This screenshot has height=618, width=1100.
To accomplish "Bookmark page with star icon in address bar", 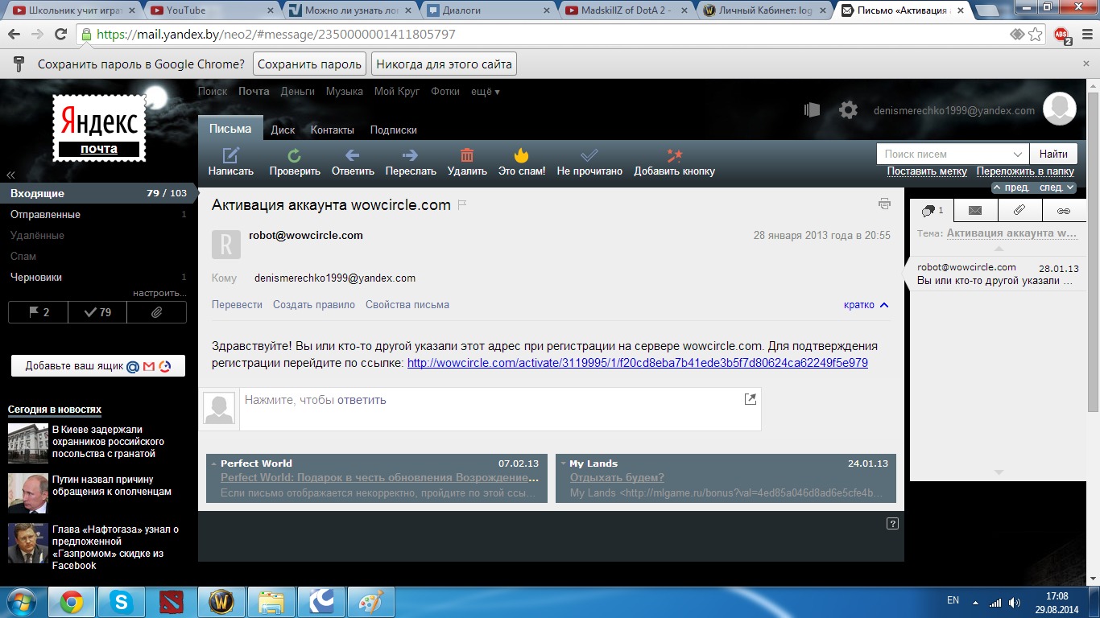I will click(x=1036, y=35).
